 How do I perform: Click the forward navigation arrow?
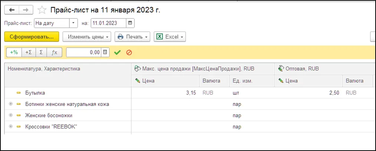click(26, 10)
